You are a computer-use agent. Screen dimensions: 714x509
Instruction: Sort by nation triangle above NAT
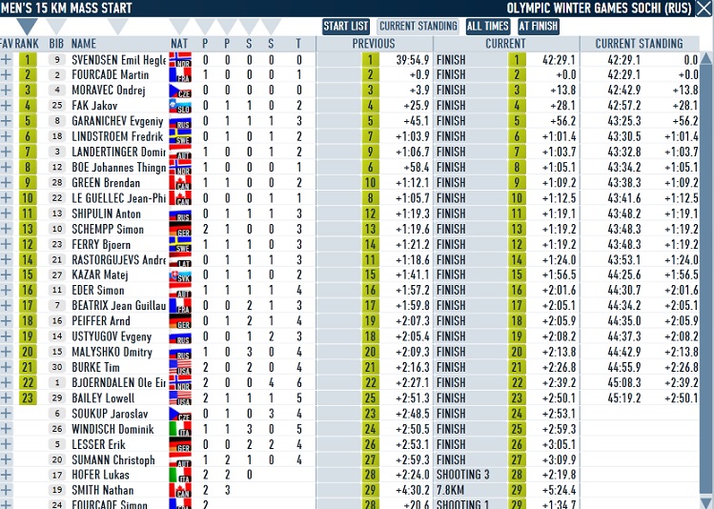tap(179, 26)
